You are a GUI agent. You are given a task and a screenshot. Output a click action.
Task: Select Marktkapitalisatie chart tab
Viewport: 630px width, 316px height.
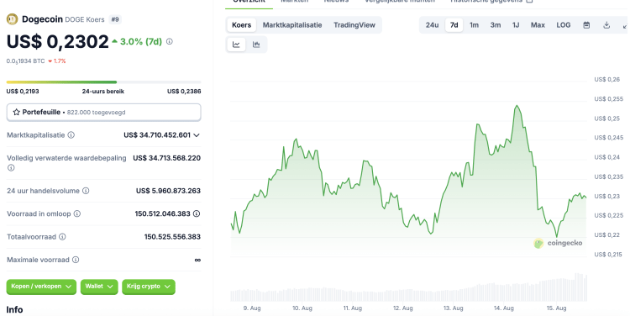point(292,25)
